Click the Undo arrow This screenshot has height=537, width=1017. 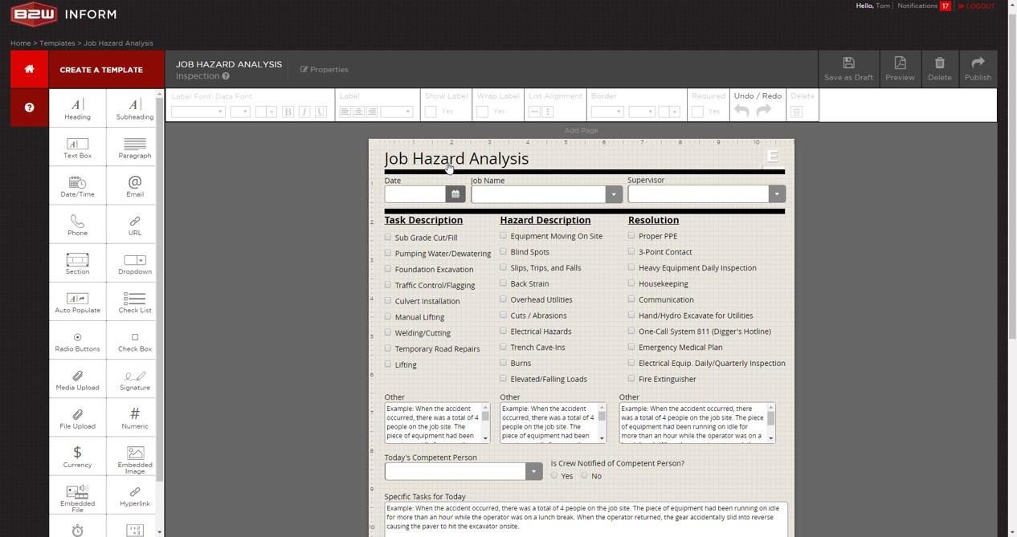[x=741, y=111]
